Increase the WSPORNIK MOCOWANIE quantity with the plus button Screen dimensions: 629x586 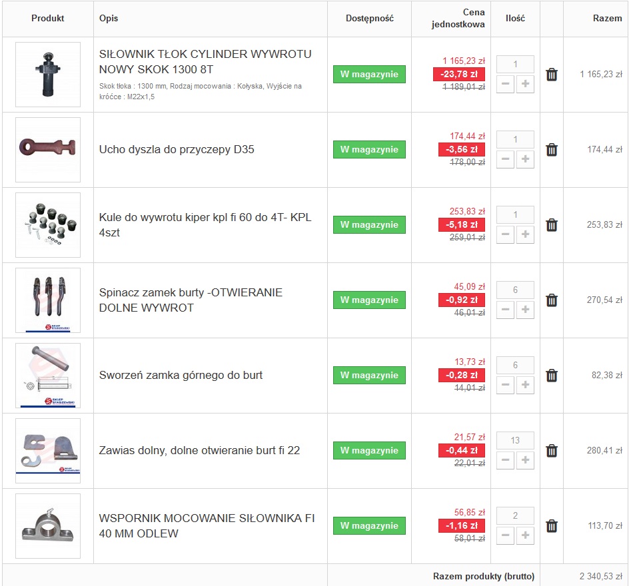click(525, 535)
